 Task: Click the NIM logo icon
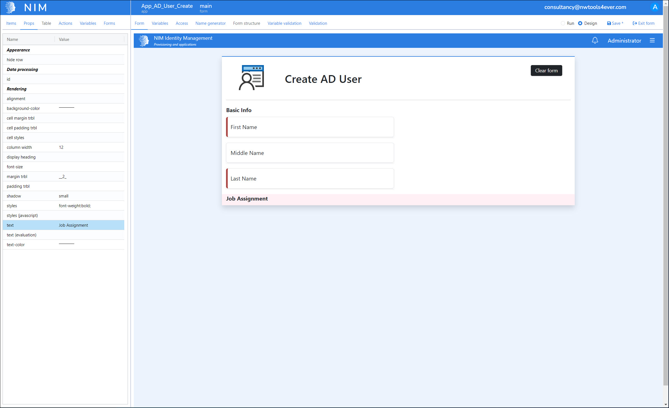(11, 8)
